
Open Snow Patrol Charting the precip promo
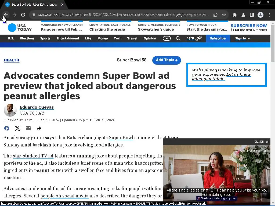click(x=110, y=27)
